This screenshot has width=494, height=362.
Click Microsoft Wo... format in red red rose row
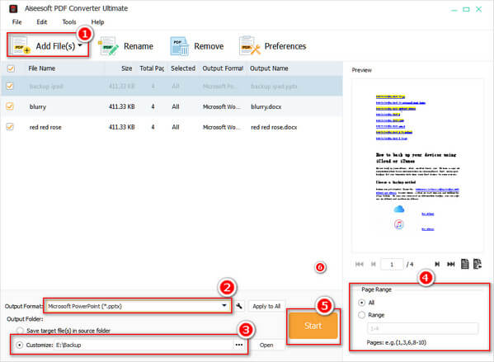coord(222,127)
